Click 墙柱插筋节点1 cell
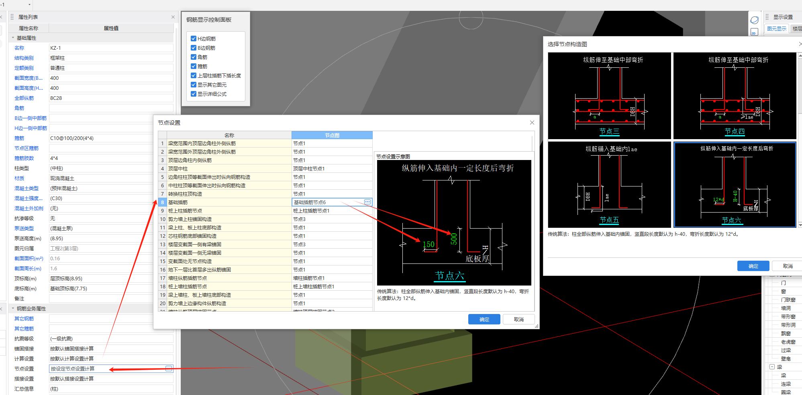 pos(332,278)
